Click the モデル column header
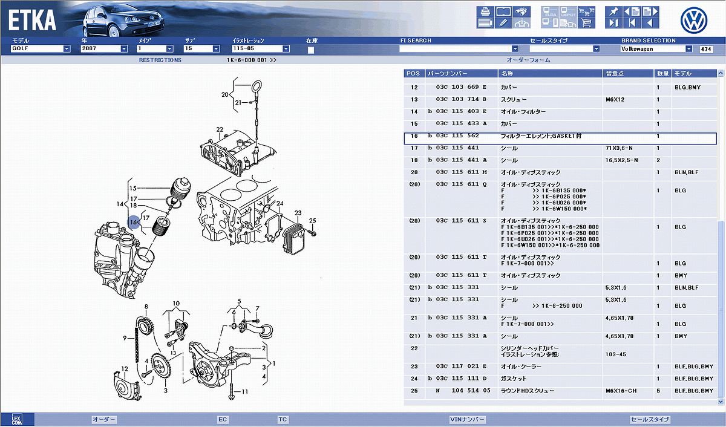Image resolution: width=726 pixels, height=427 pixels. pos(694,73)
